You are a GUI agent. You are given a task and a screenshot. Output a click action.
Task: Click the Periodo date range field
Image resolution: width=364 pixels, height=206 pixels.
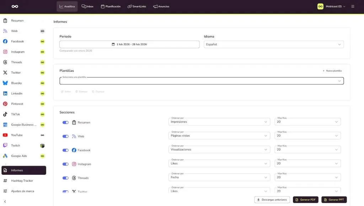(129, 44)
